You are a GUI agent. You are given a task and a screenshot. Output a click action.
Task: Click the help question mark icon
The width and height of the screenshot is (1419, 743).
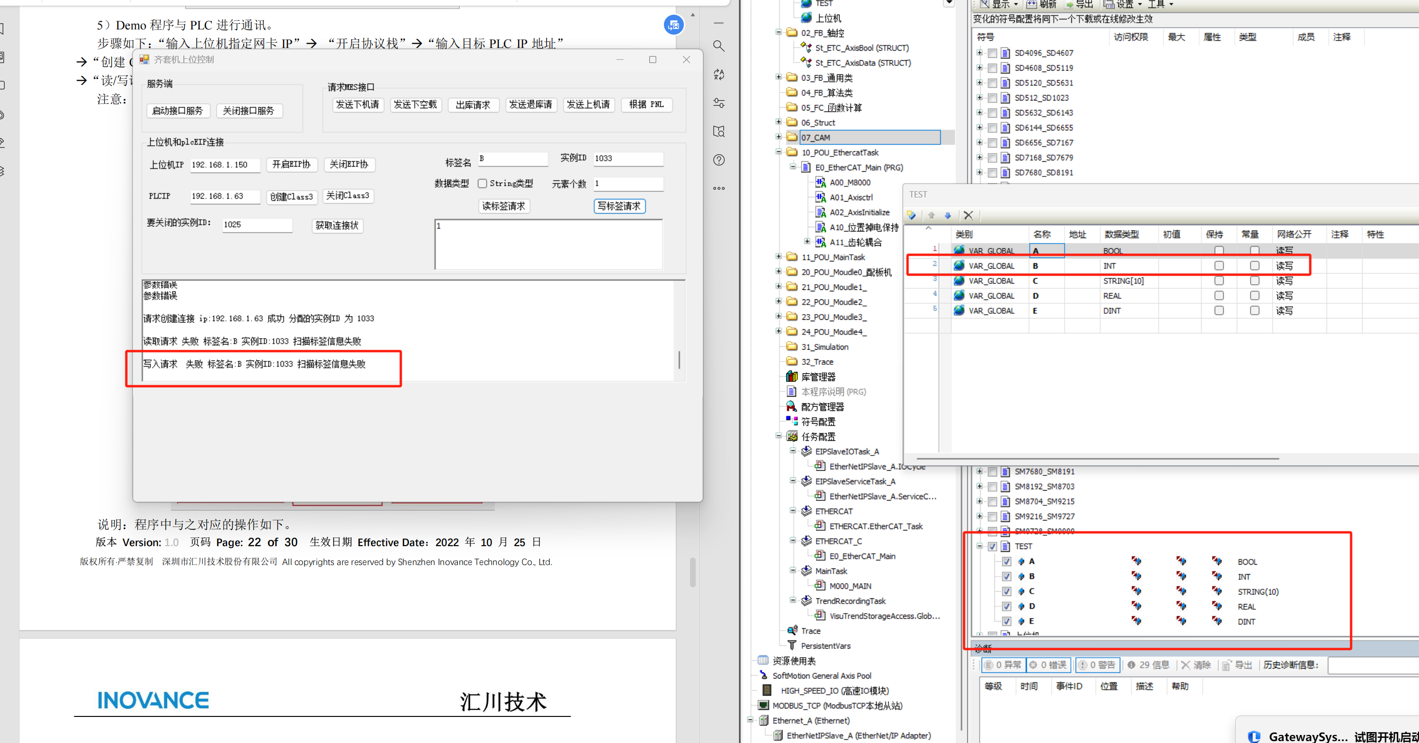(719, 159)
